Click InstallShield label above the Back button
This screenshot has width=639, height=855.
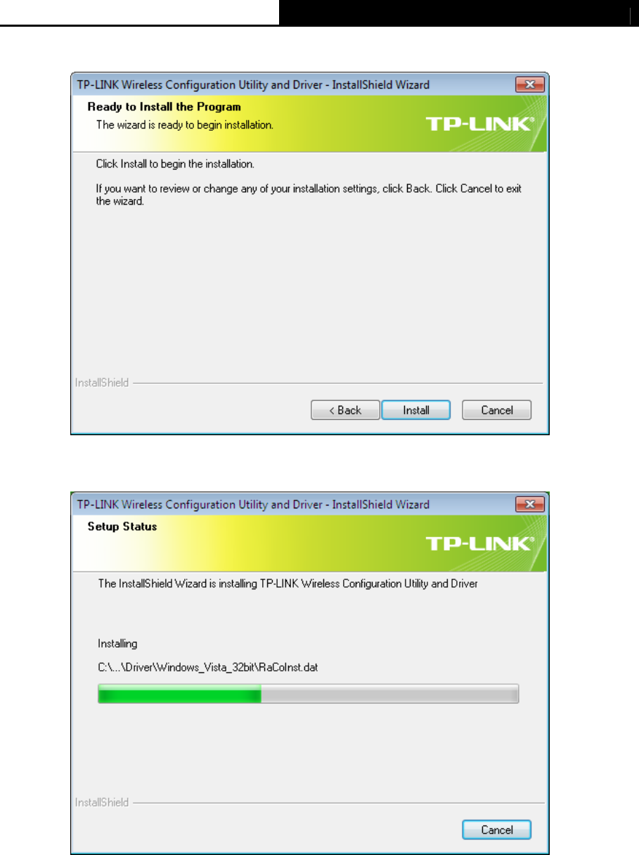[102, 383]
